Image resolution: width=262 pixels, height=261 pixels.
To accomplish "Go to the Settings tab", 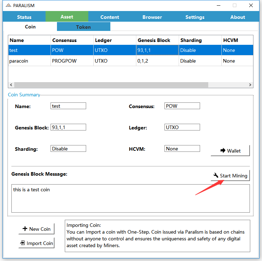I will tap(195, 17).
